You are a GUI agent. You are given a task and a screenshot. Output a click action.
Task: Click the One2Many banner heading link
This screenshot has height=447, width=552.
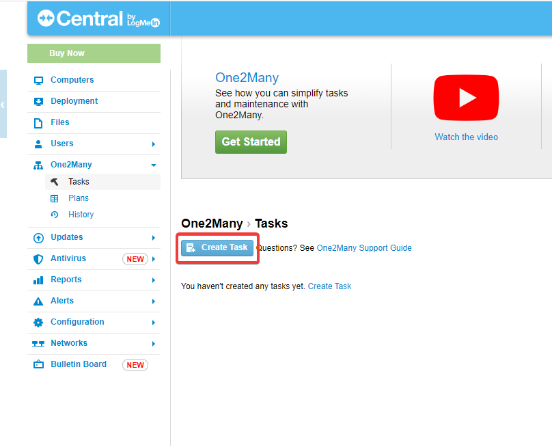click(247, 77)
